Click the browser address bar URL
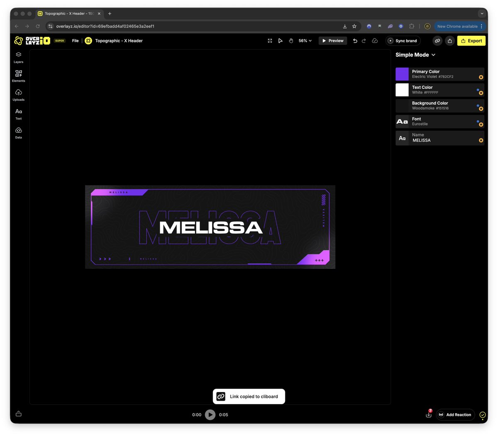Image resolution: width=498 pixels, height=436 pixels. pos(105,26)
